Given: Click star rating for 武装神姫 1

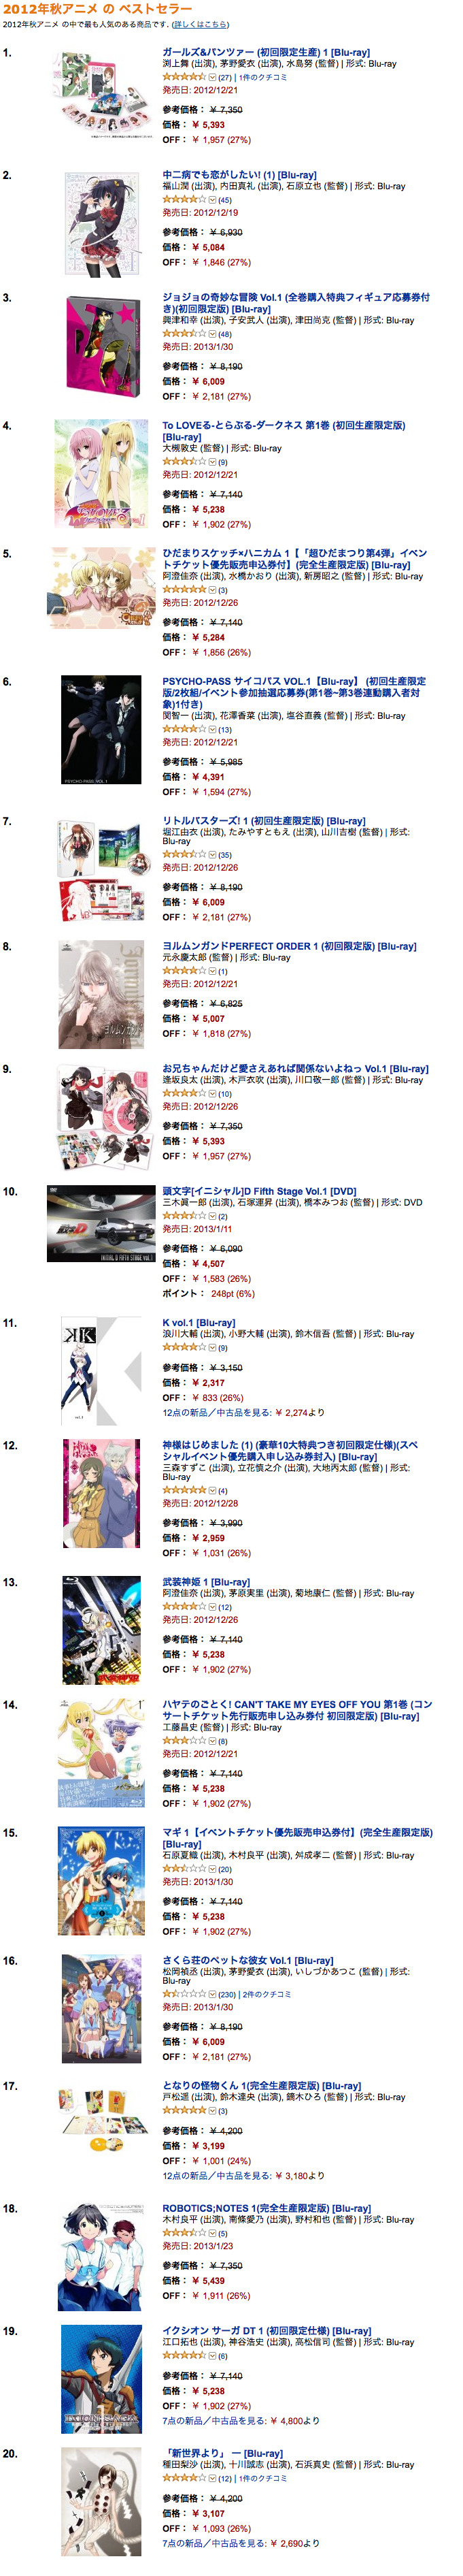Looking at the screenshot, I should point(185,1606).
